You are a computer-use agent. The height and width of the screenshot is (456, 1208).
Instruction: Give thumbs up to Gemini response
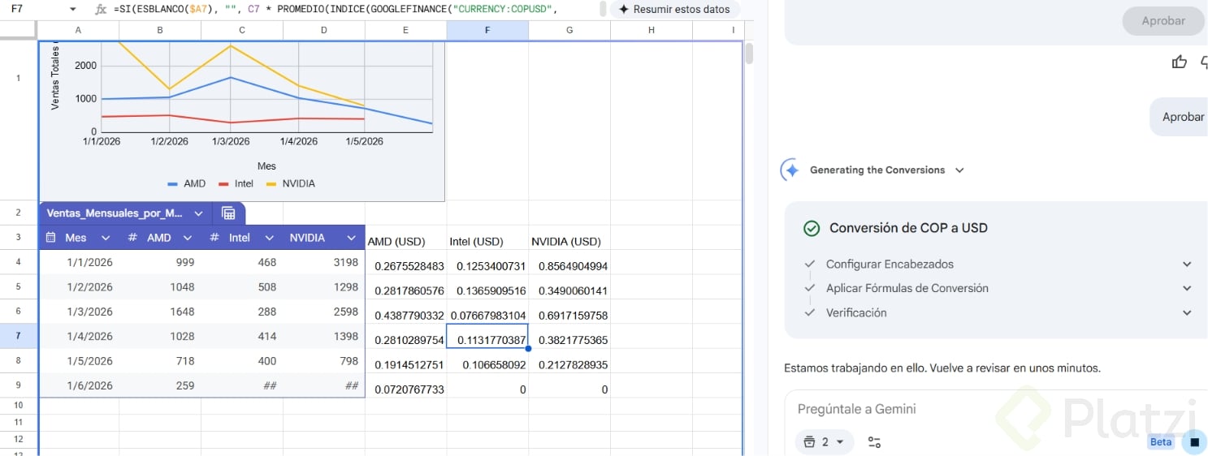[x=1179, y=62]
